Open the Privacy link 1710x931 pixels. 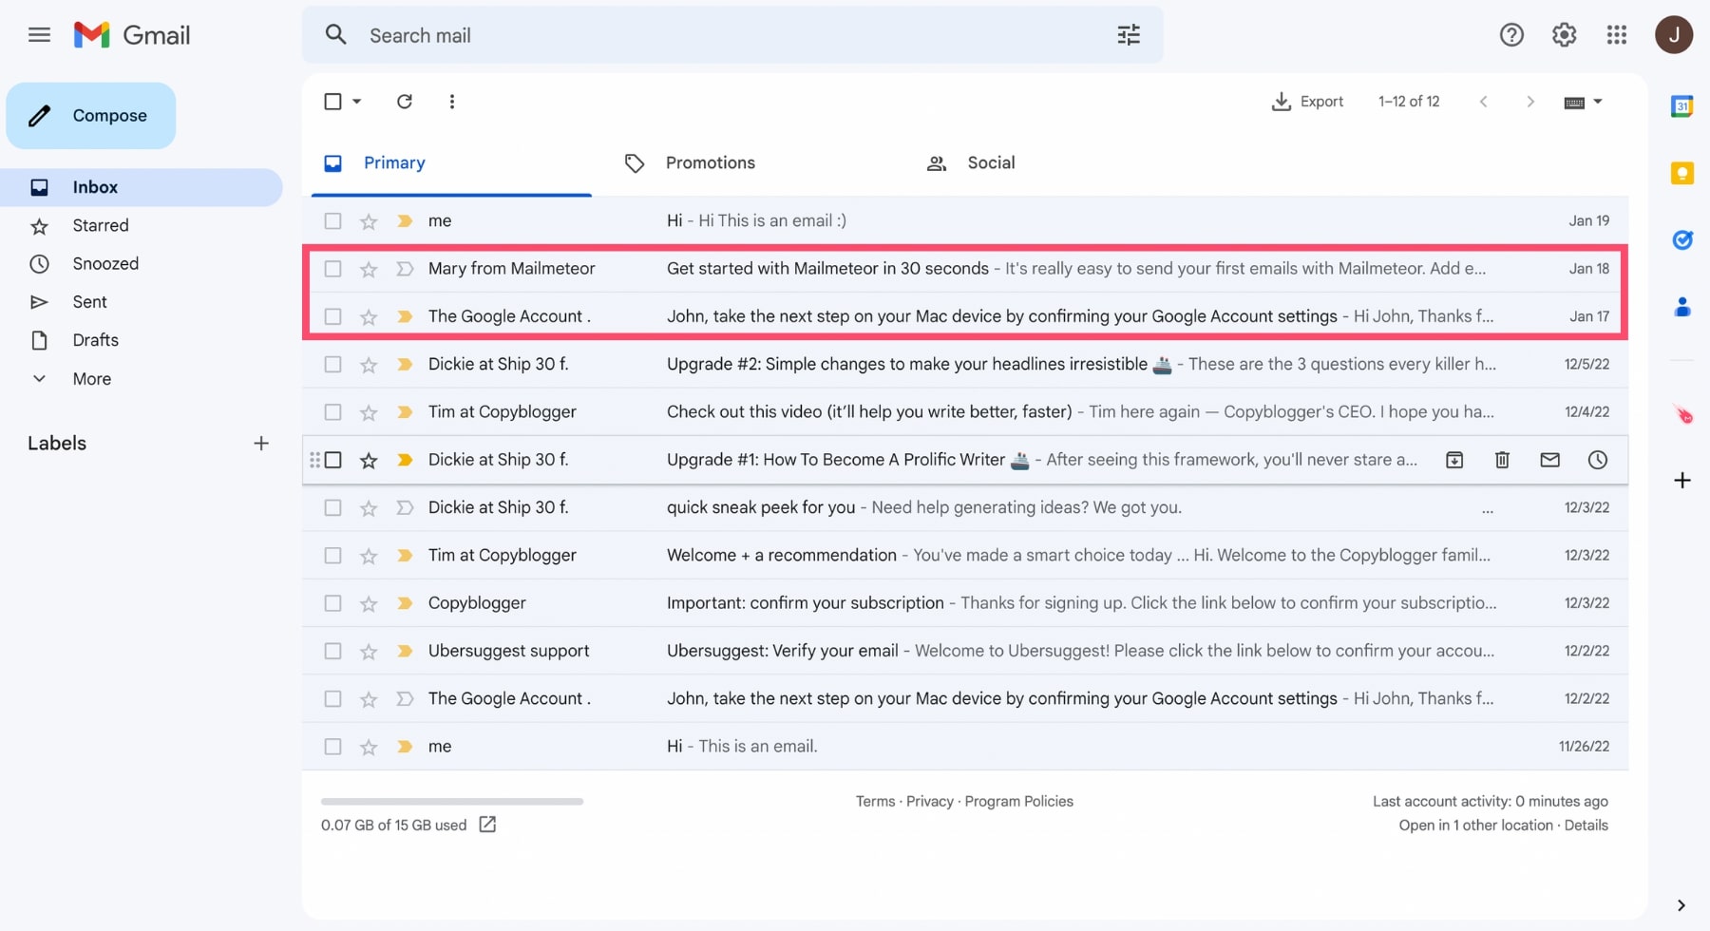coord(929,801)
